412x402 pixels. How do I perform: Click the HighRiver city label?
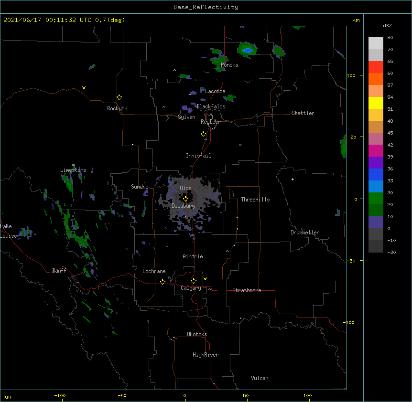(206, 355)
